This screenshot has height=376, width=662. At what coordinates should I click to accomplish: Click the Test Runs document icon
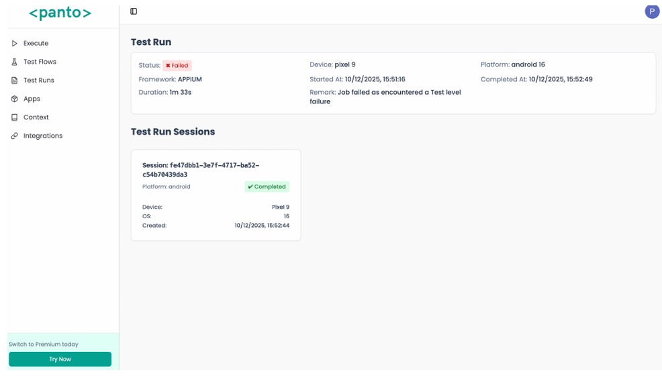(14, 81)
